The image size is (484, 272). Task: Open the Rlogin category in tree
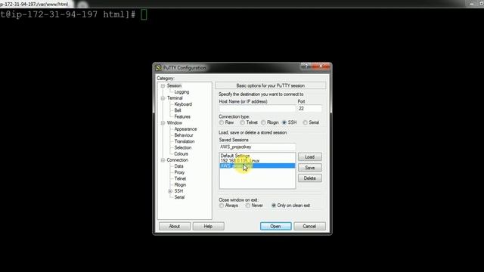pos(180,184)
